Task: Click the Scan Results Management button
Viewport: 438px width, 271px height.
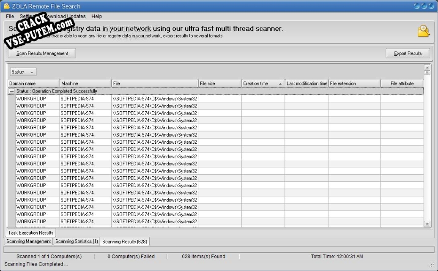Action: [x=41, y=53]
